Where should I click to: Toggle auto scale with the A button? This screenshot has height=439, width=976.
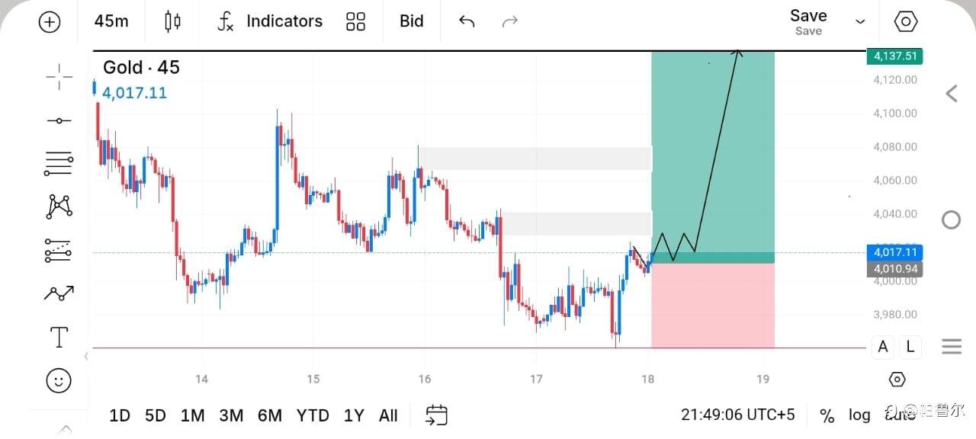tap(883, 347)
